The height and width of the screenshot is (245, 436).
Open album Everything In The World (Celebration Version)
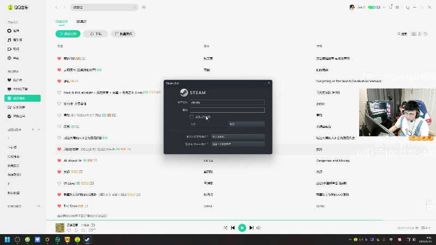(x=349, y=81)
